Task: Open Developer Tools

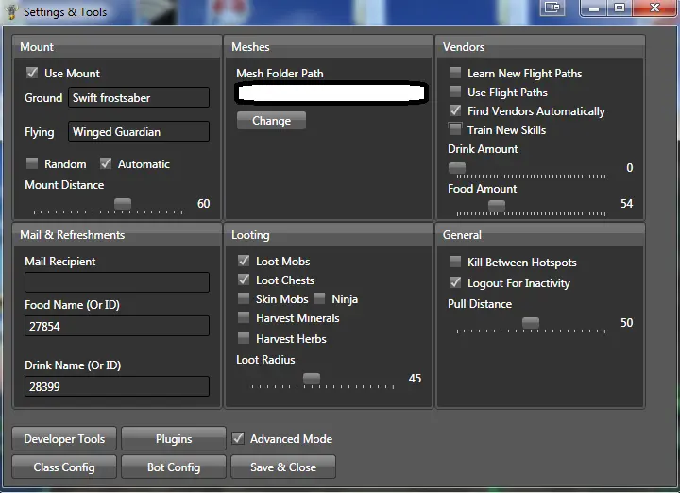Action: click(64, 439)
